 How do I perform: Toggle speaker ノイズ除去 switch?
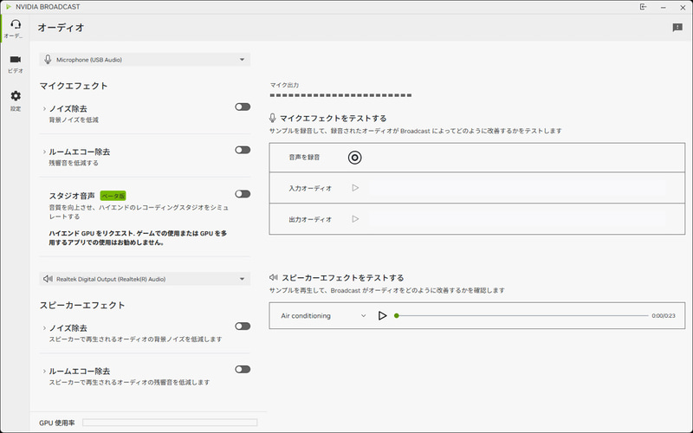(243, 326)
